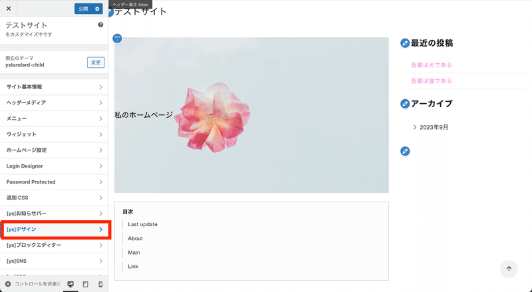Open Password Protected section
532x292 pixels.
pyautogui.click(x=55, y=182)
